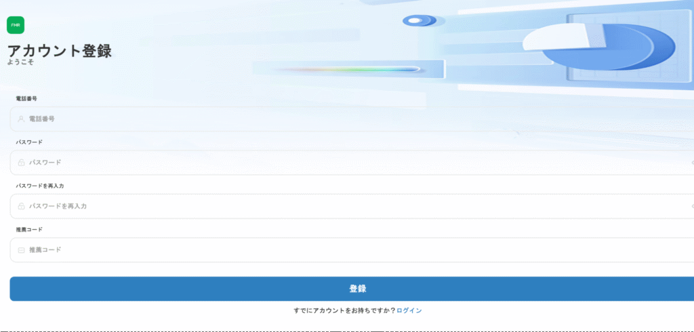Click the すでにアカウントをお持ちですか? text
Image resolution: width=694 pixels, height=332 pixels.
(x=344, y=311)
